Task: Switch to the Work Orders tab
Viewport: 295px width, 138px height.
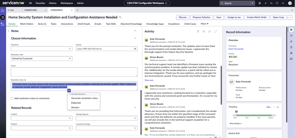Action: 27,24
